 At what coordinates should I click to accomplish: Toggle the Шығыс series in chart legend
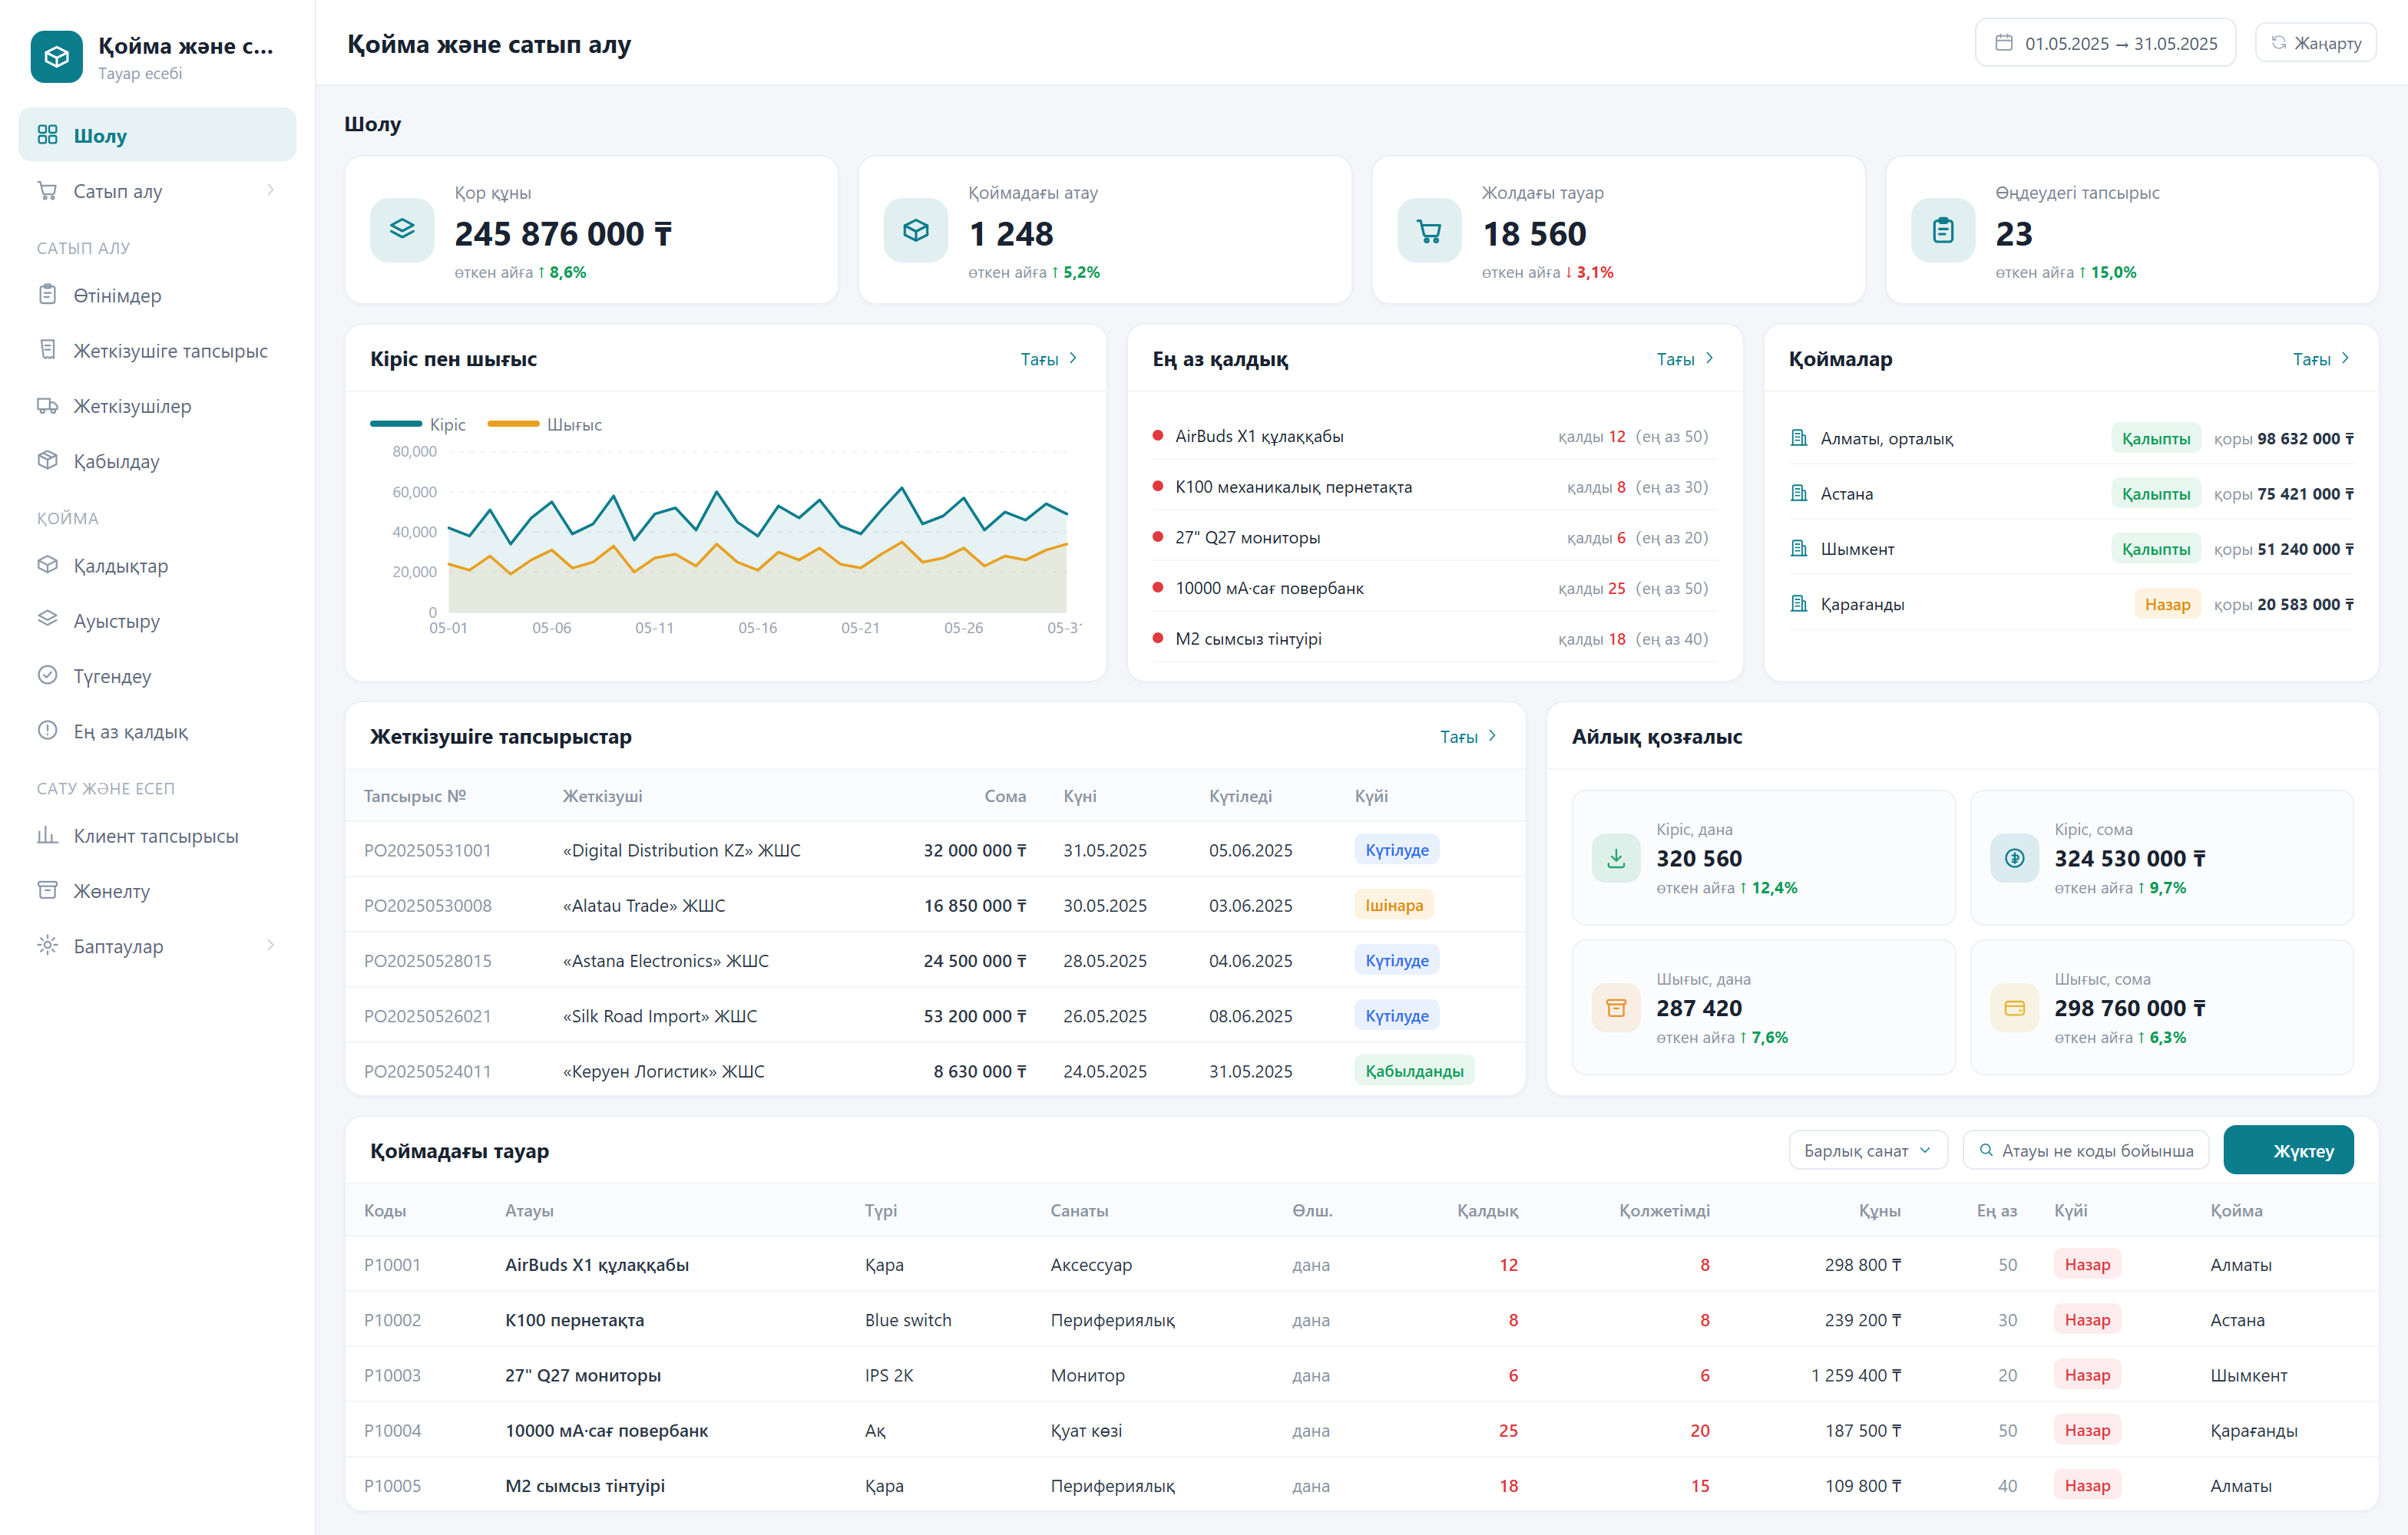tap(544, 424)
